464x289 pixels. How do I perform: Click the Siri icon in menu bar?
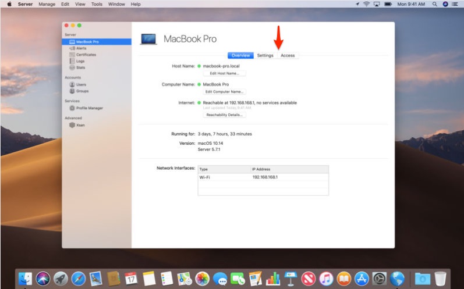pos(445,4)
